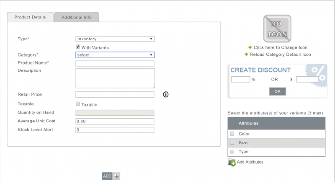Click the discount percent input field

click(240, 79)
